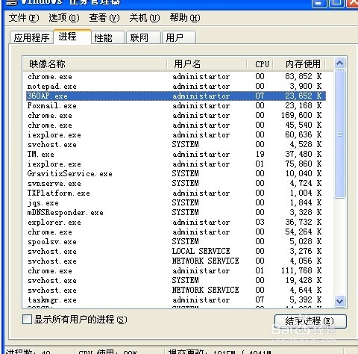Select the Foxmail.exe process row
The image size is (358, 354).
point(176,105)
